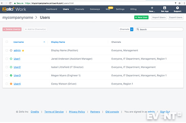Reload the page with refresh icon
Screen dimensions: 186x123
tap(10, 3)
